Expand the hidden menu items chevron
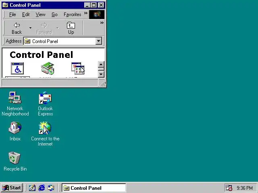This screenshot has width=258, height=193. (86, 13)
